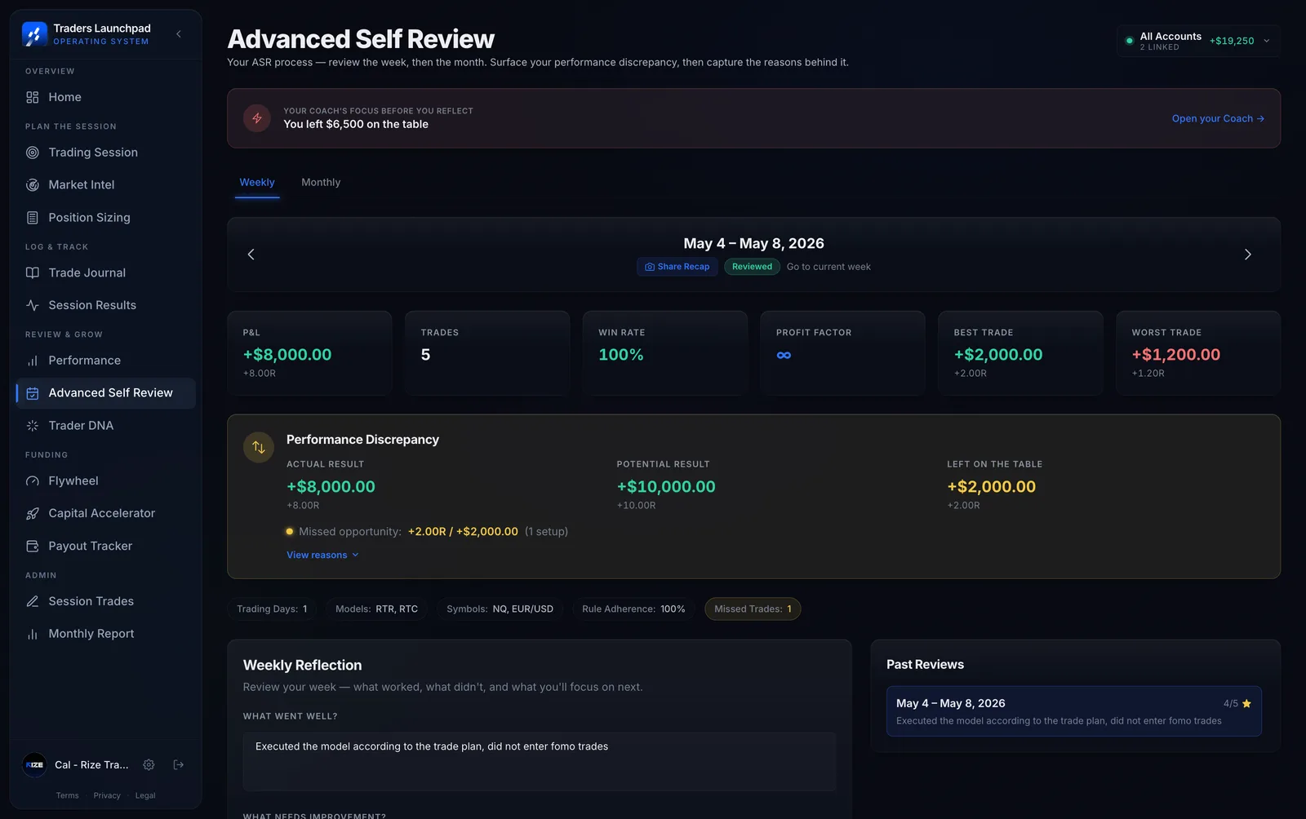1306x819 pixels.
Task: Click the Win Rate 100% value
Action: point(621,355)
